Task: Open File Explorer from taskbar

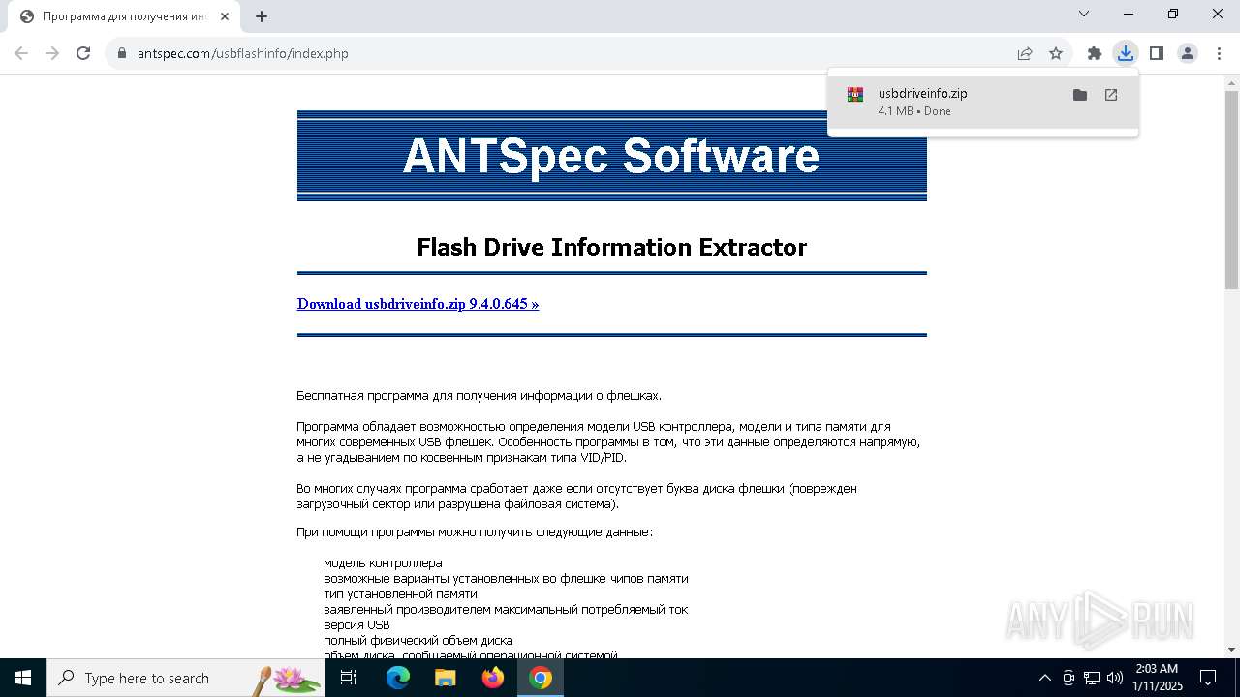Action: click(x=446, y=678)
